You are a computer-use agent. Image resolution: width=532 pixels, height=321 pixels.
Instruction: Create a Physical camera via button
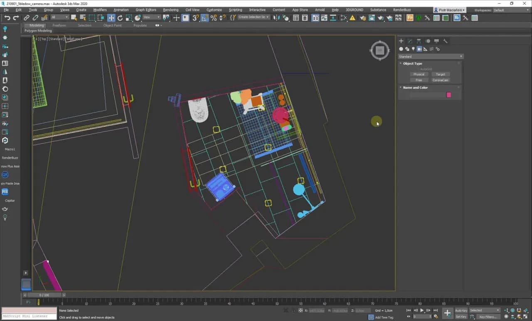[419, 74]
